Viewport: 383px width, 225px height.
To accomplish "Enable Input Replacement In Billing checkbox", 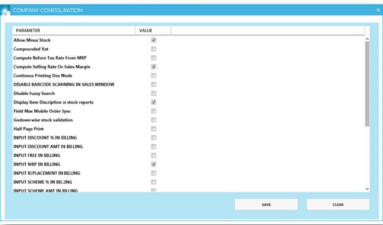I will coord(154,173).
